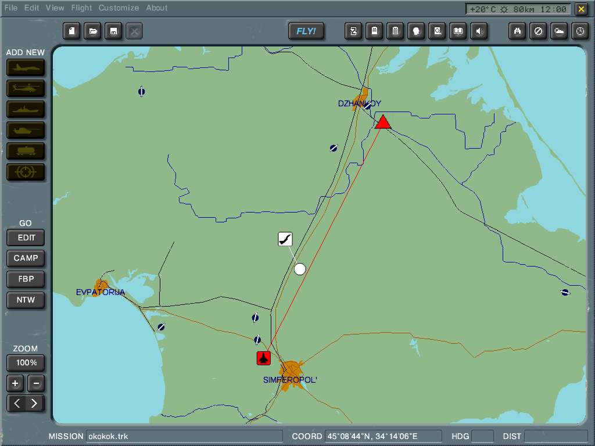Open the mission encyclopedia book icon
The width and height of the screenshot is (595, 446).
[x=458, y=31]
